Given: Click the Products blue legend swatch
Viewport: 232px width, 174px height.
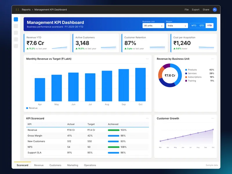Looking at the screenshot, I should click(186, 70).
